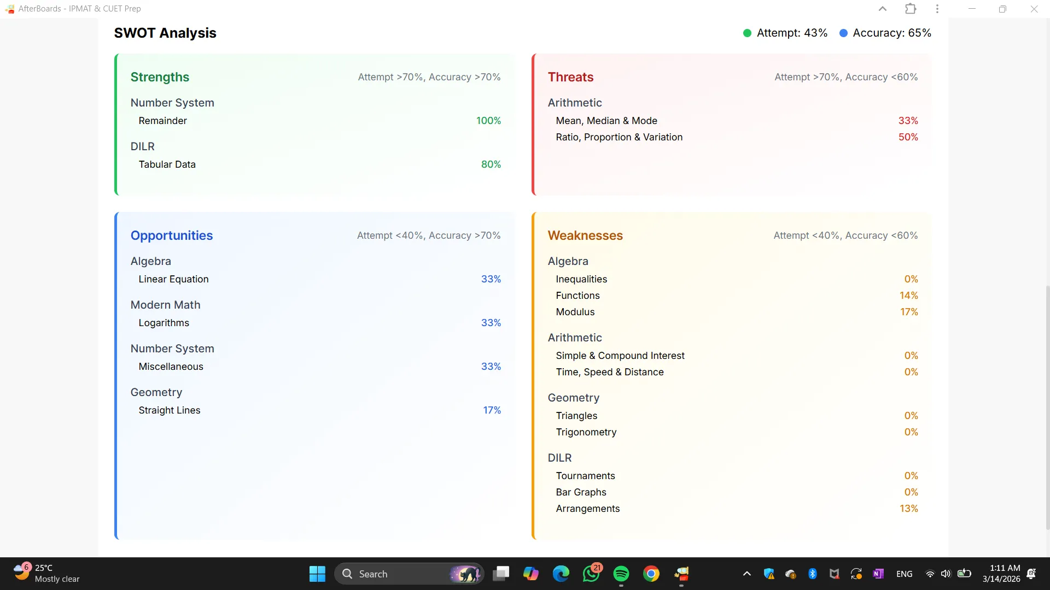Viewport: 1050px width, 590px height.
Task: Open Task View on the taskbar
Action: coord(501,574)
